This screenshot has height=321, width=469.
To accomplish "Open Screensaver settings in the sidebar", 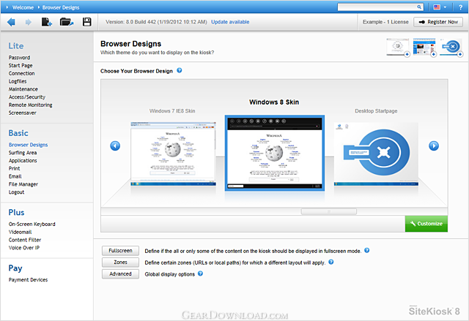I will point(23,113).
